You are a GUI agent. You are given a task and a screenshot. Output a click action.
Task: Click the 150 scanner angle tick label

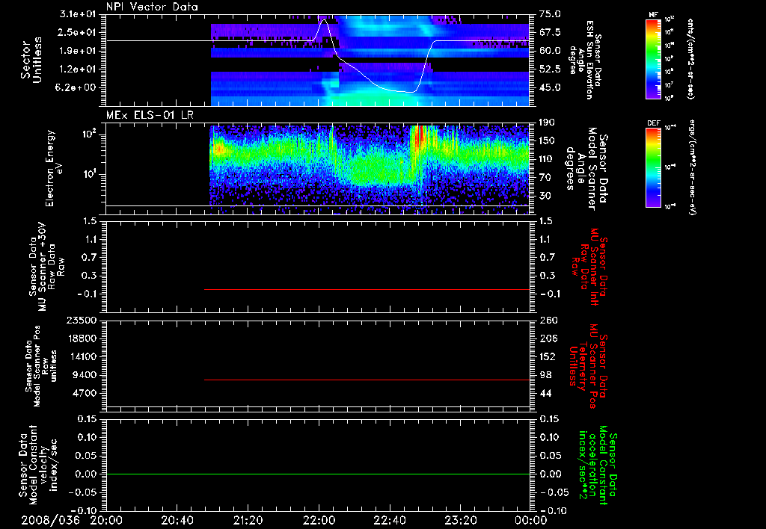coord(547,140)
